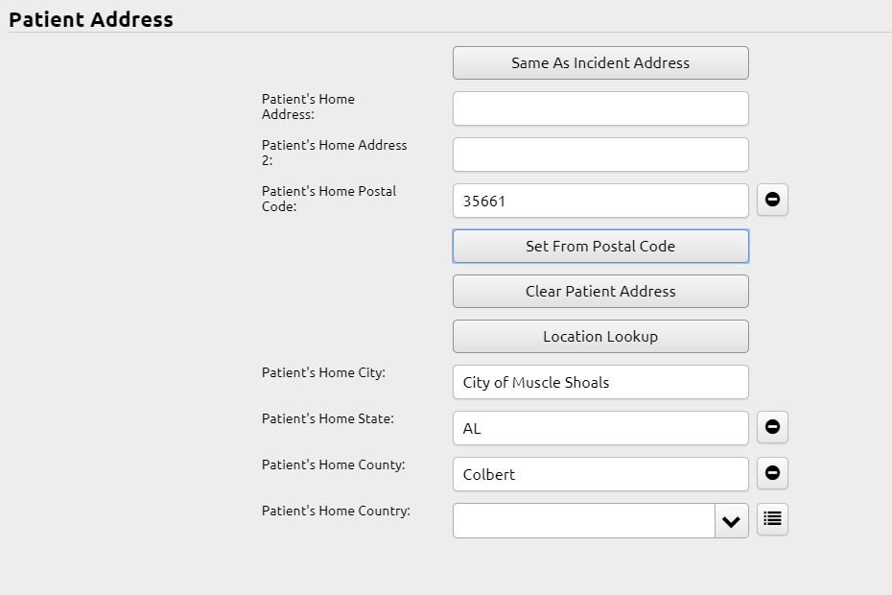Click the minus icon next to Patient's Home State
892x595 pixels.
(x=772, y=427)
